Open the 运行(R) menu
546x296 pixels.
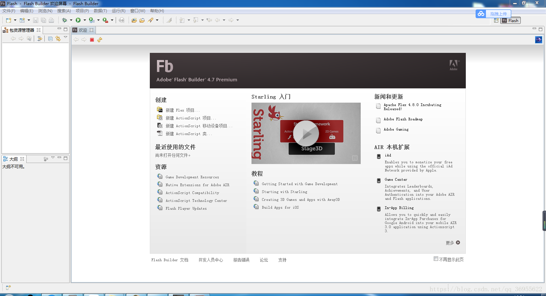pos(118,11)
